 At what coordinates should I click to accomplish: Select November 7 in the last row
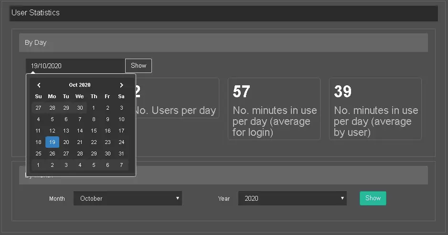coord(121,165)
